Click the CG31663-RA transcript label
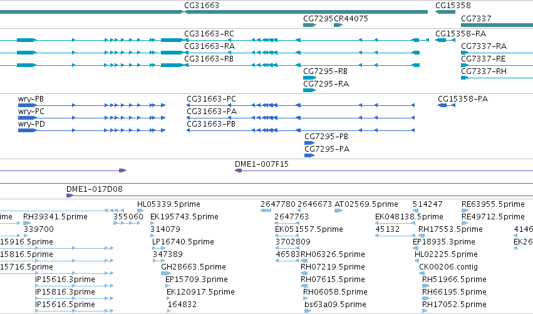Screen dimensions: 533x314 pos(209,46)
